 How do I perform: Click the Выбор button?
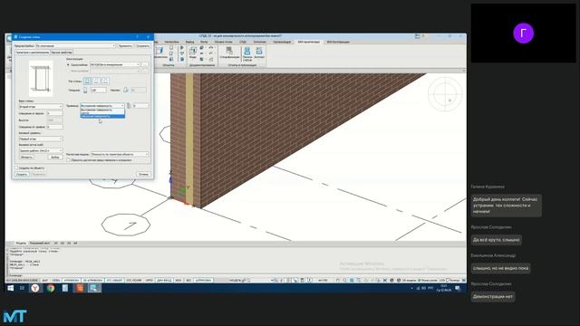[54, 157]
